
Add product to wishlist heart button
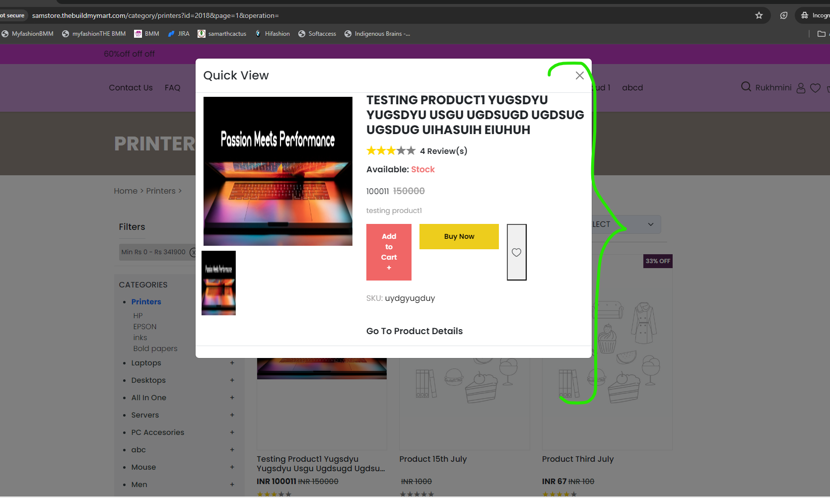click(x=516, y=252)
